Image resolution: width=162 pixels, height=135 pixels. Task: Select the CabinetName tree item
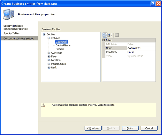click(x=63, y=45)
